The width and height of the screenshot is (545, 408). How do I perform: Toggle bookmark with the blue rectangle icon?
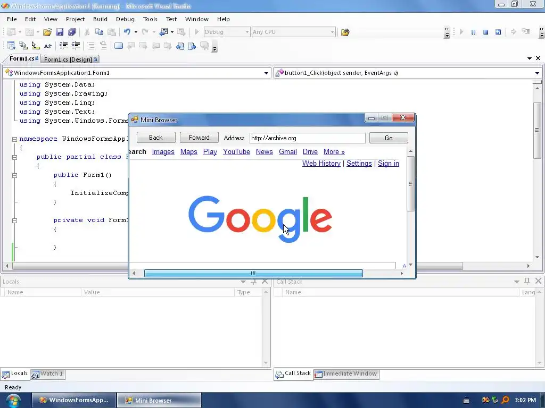[119, 46]
